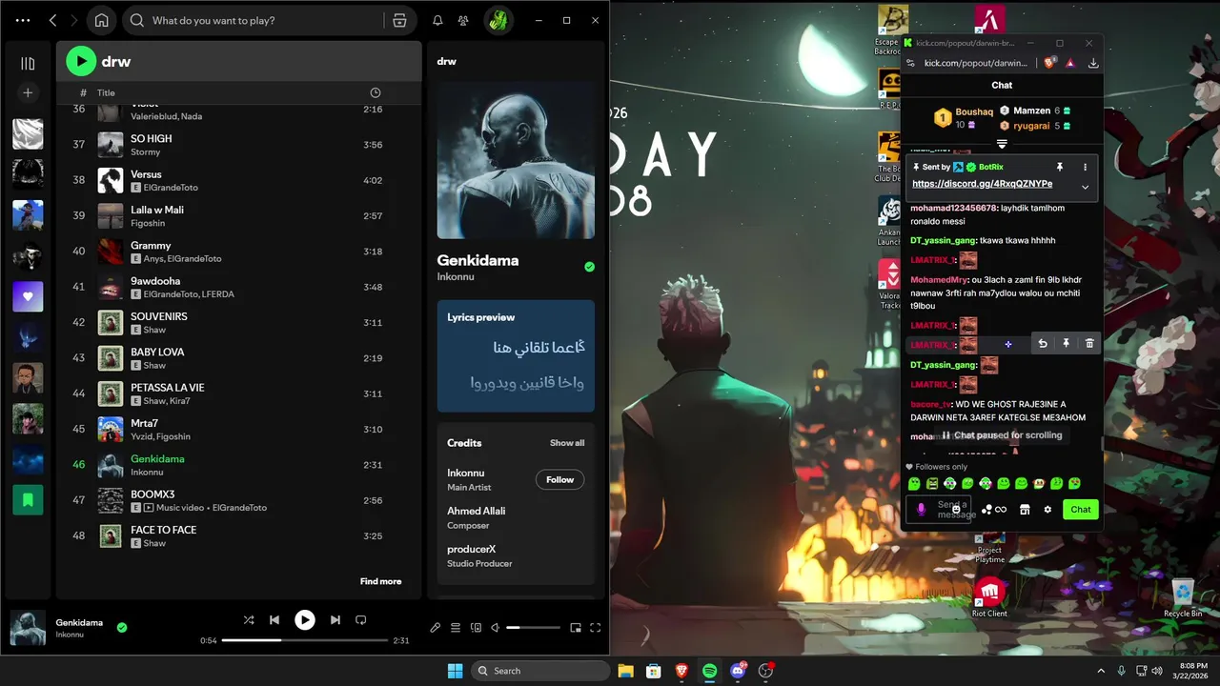Screen dimensions: 1220x686
Task: Open Discord from the taskbar
Action: tap(737, 671)
